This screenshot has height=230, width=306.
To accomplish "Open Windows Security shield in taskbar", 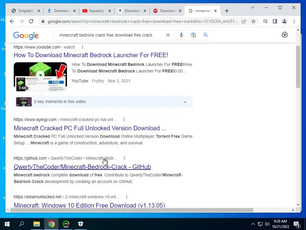I will point(81,224).
